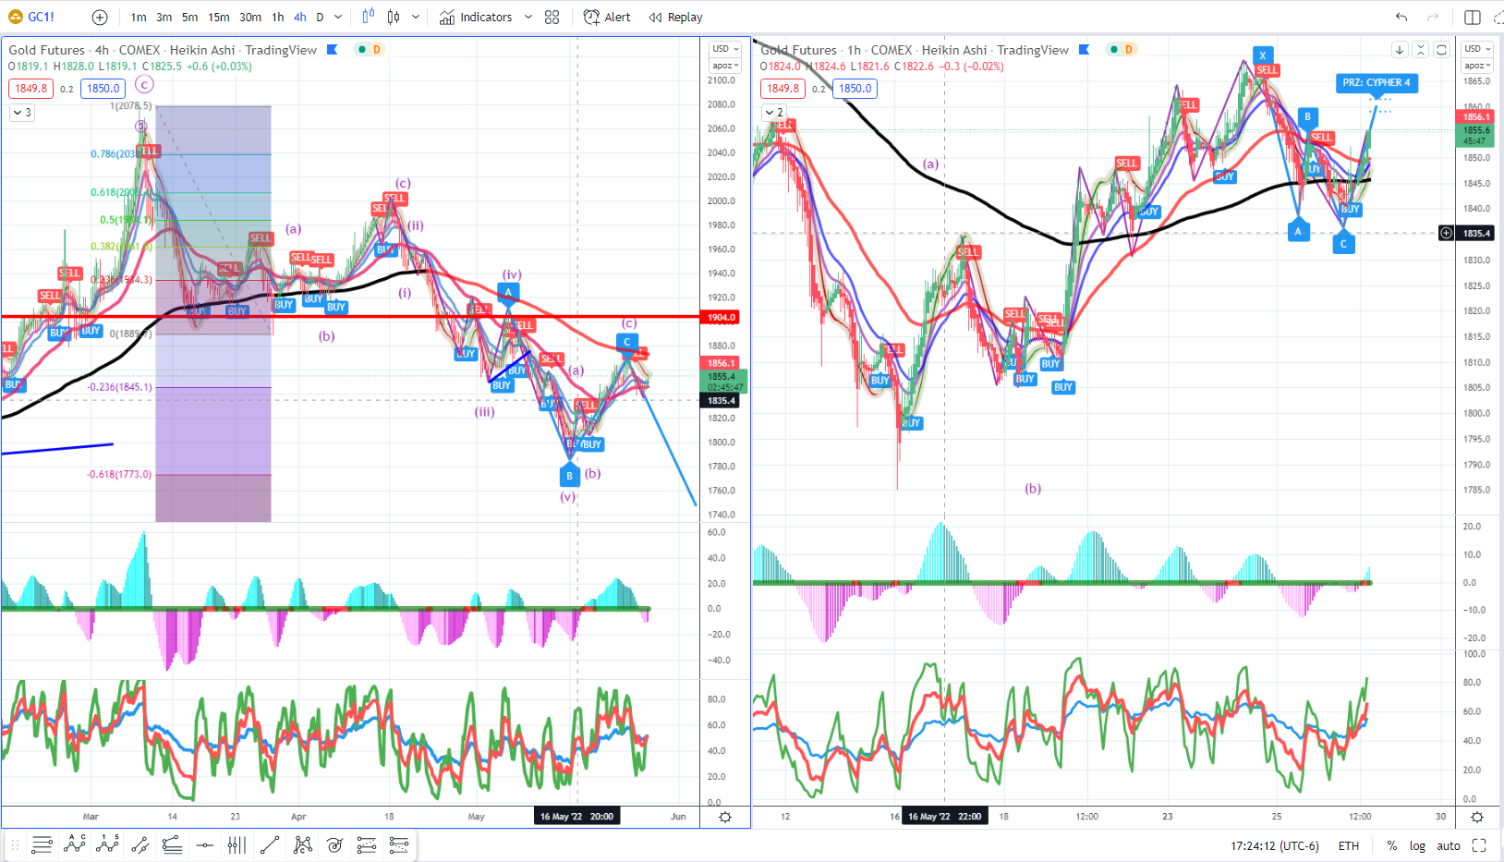Select the horizontal lines tool in bottom toolbar
Screen dimensions: 1504x862
[42, 845]
